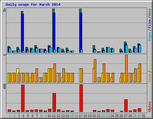This screenshot has height=119, width=153.
Task: Select day label 23 on x-axis
Action: point(108,116)
